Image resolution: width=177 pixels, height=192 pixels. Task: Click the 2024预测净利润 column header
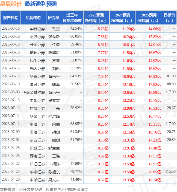123,18
